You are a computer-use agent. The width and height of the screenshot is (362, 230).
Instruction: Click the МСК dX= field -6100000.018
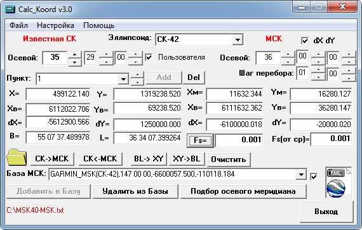coord(234,125)
